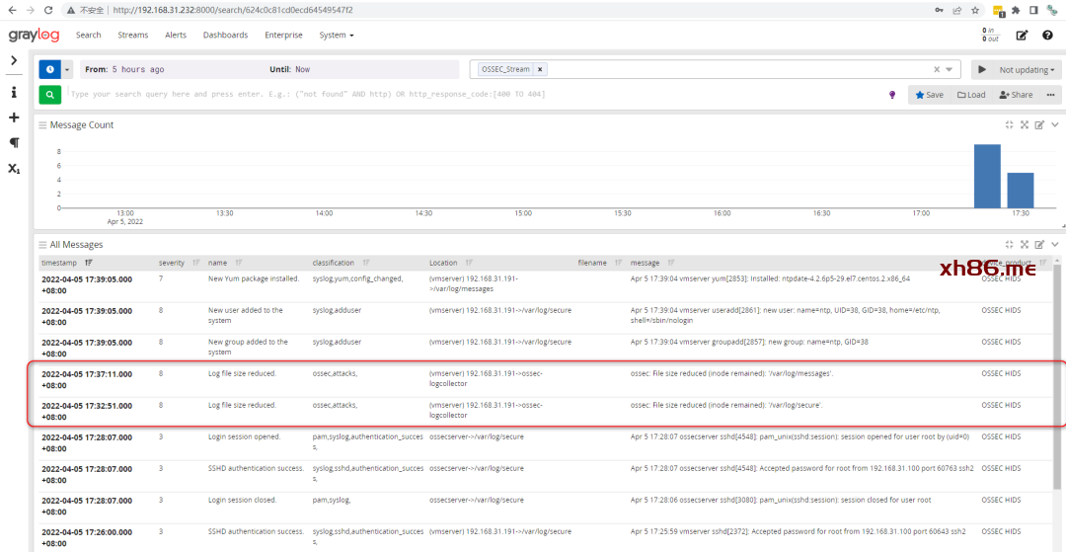
Task: Click the help question mark icon
Action: (1047, 36)
